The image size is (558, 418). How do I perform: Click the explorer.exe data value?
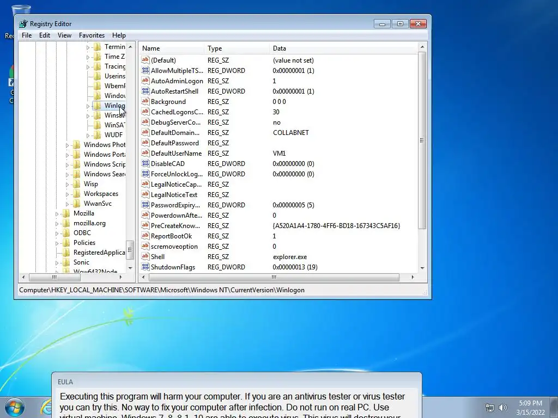[290, 257]
